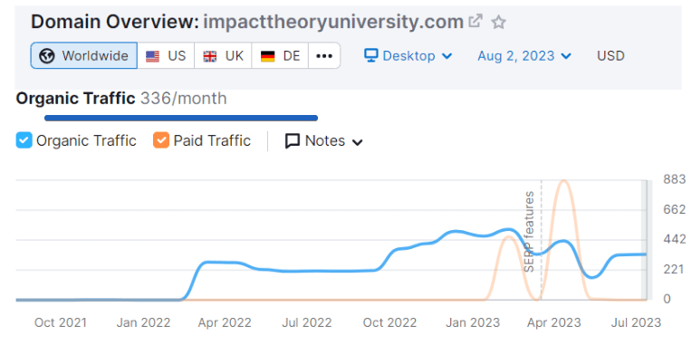Image resolution: width=692 pixels, height=345 pixels.
Task: Switch to the US database tab
Action: [x=166, y=55]
